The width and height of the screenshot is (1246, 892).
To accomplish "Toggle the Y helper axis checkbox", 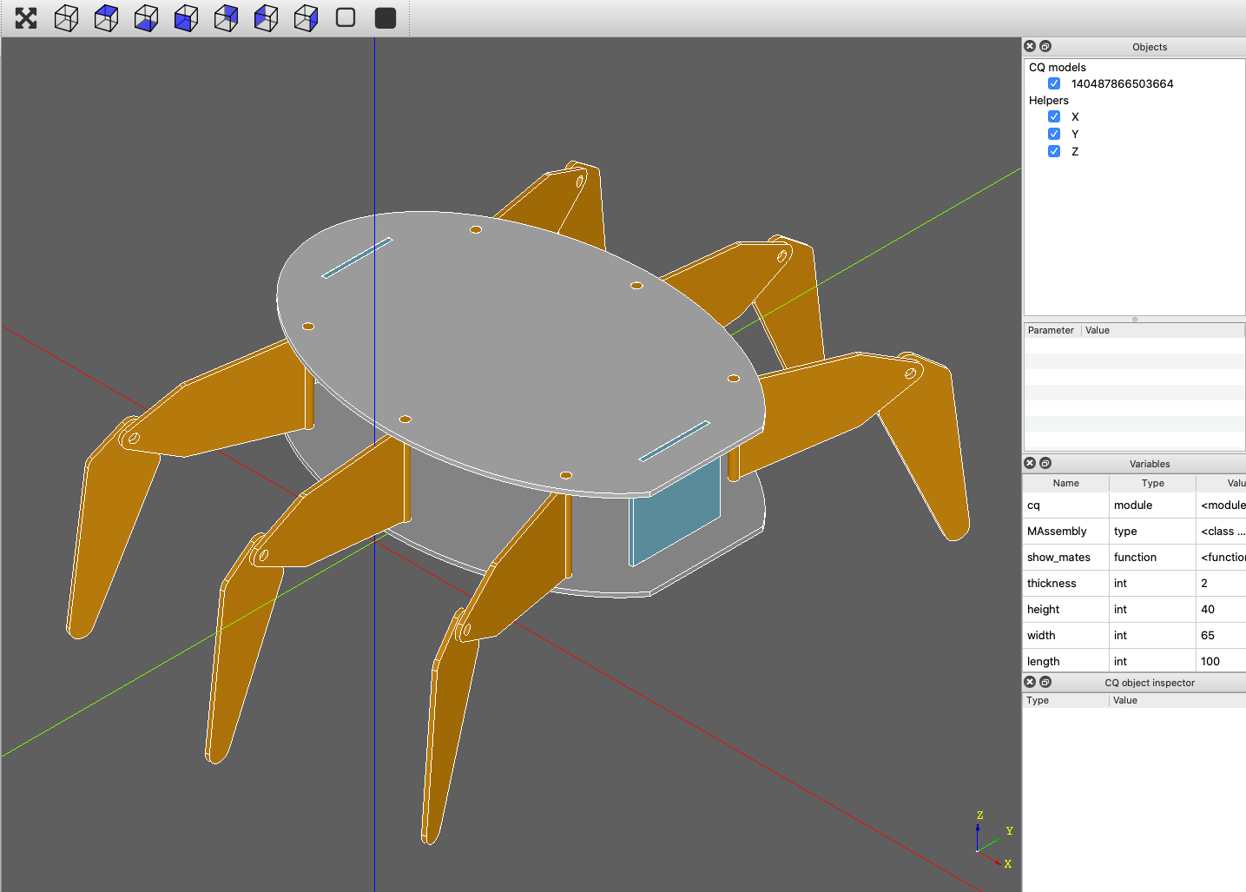I will (x=1054, y=134).
